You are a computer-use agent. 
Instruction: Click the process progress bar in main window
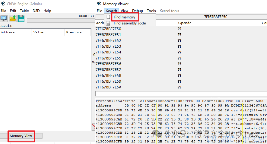click(61, 21)
